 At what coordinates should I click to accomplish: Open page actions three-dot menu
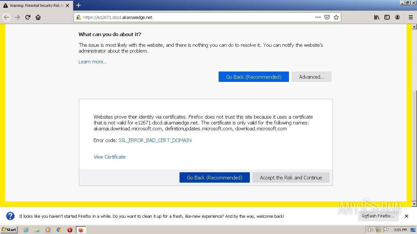pyautogui.click(x=318, y=17)
